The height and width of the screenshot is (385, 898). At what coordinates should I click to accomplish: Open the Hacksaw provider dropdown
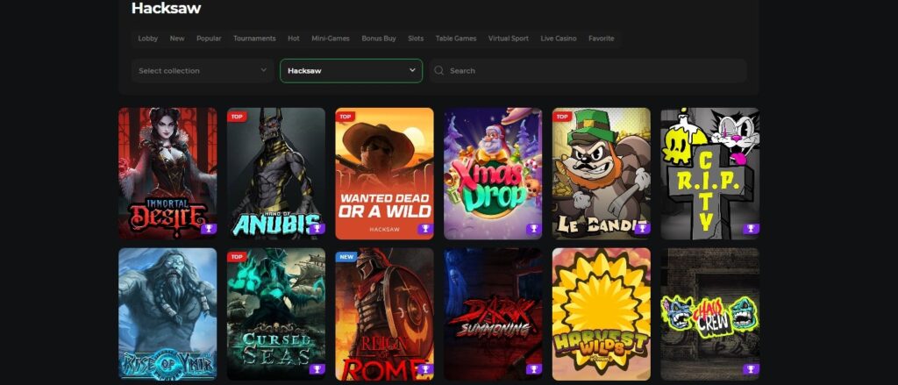[x=351, y=71]
